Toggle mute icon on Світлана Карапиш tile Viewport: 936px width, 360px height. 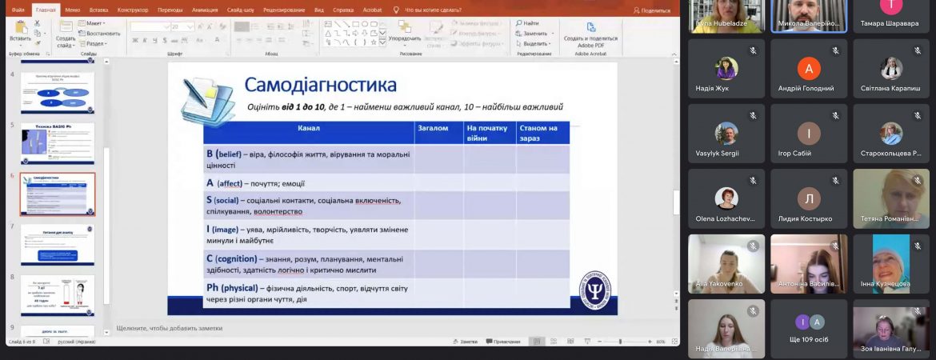click(x=918, y=50)
